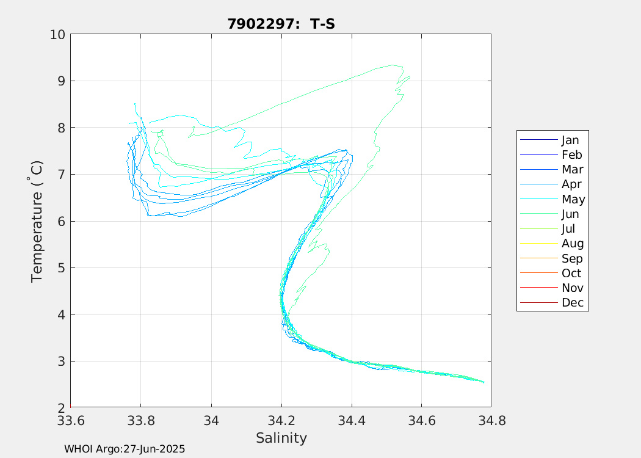The width and height of the screenshot is (641, 458).
Task: Click the Oct orange legend line
Action: [x=539, y=273]
